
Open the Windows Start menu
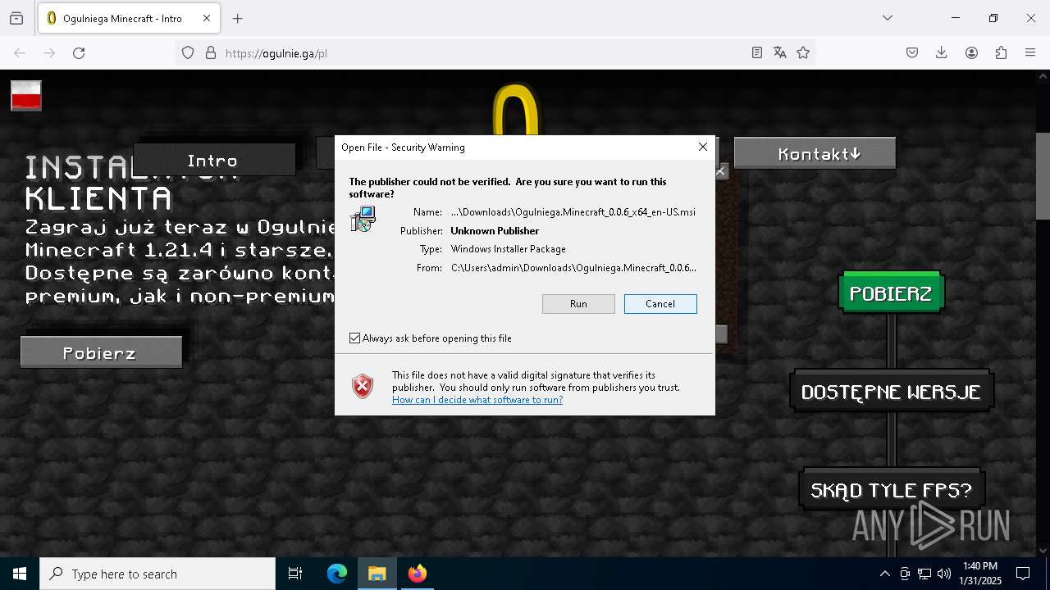coord(20,574)
